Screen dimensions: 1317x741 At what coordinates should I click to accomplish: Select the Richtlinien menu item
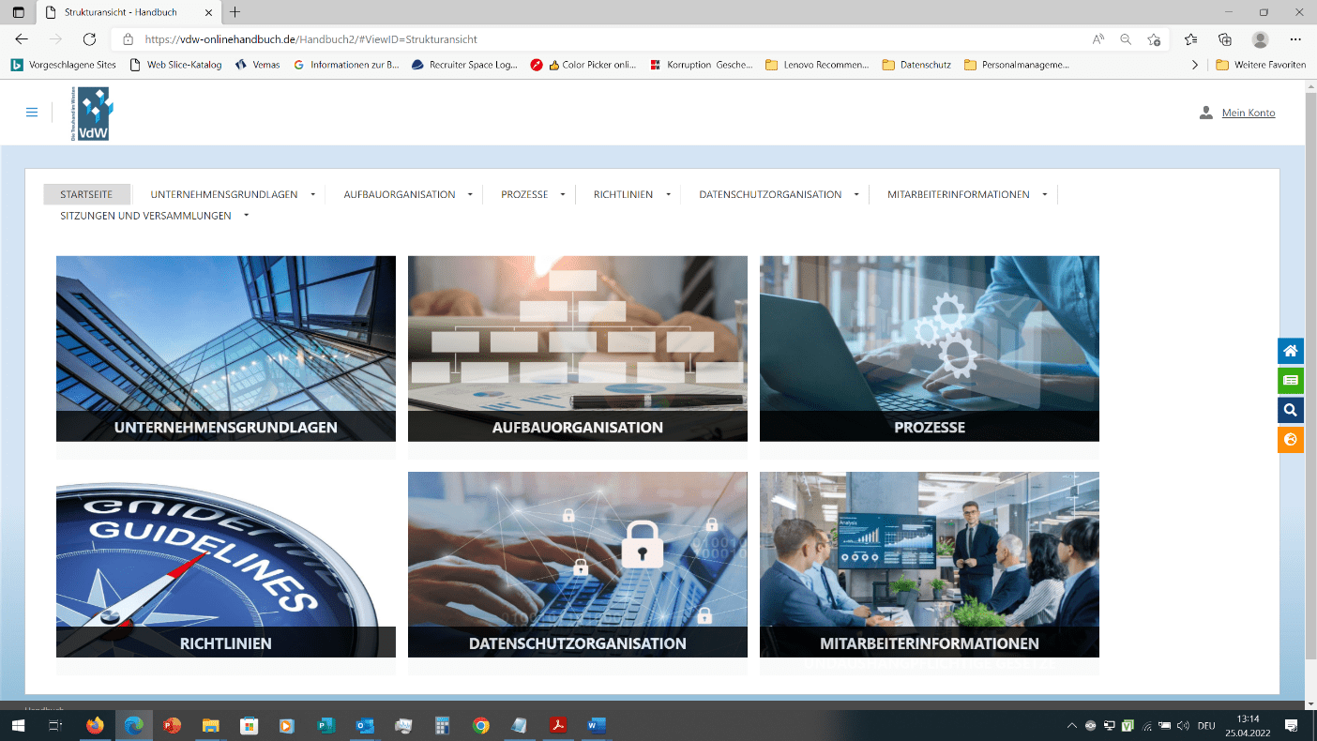[x=623, y=194]
